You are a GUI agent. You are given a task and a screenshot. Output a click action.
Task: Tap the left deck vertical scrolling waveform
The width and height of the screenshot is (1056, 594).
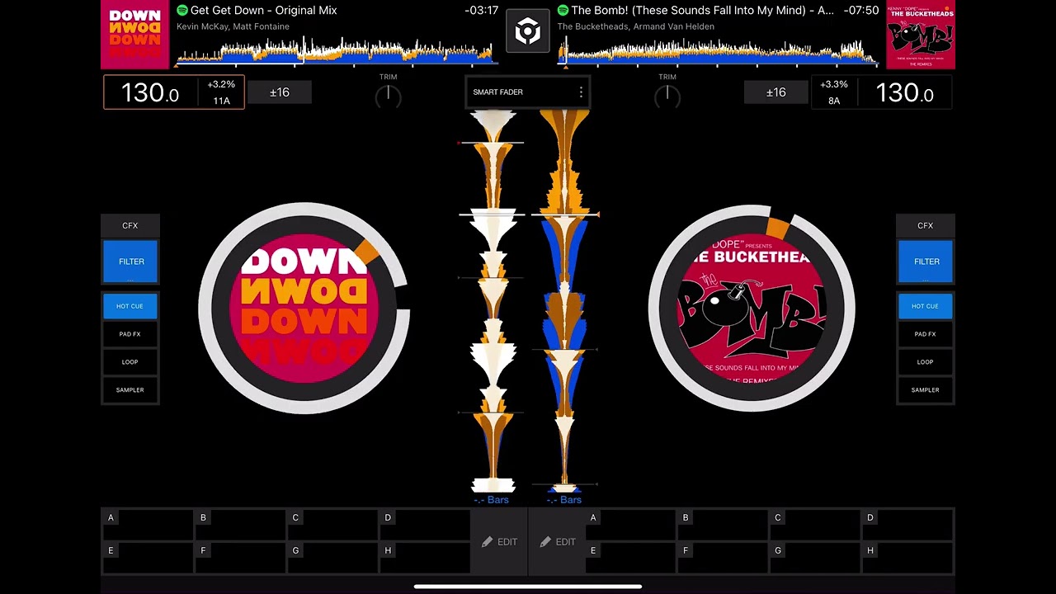[493, 301]
